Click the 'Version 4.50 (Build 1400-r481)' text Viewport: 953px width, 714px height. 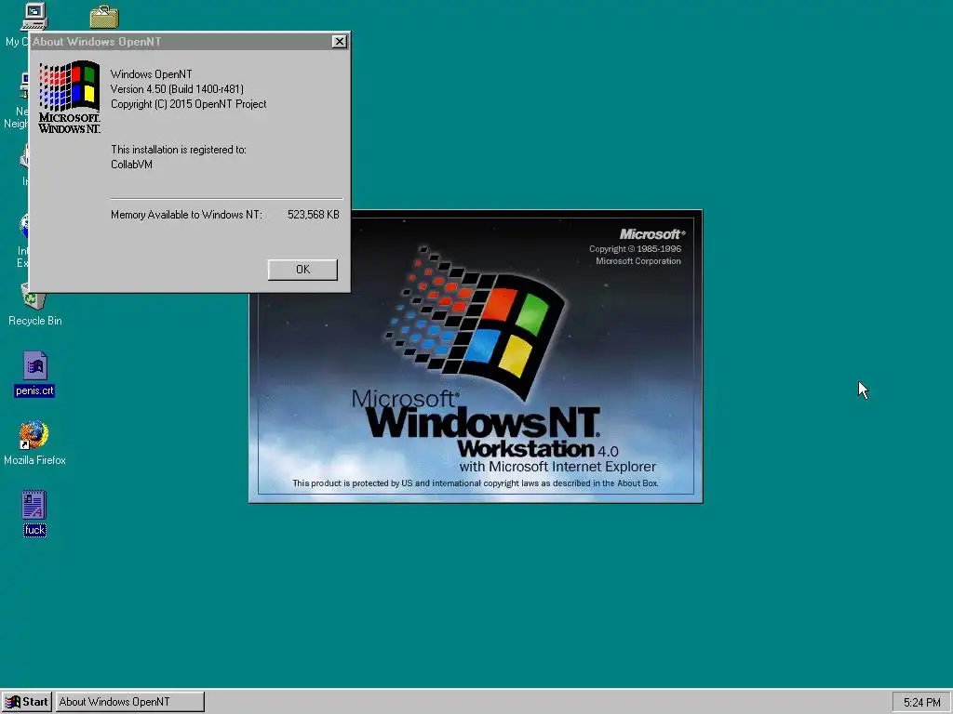pyautogui.click(x=177, y=89)
